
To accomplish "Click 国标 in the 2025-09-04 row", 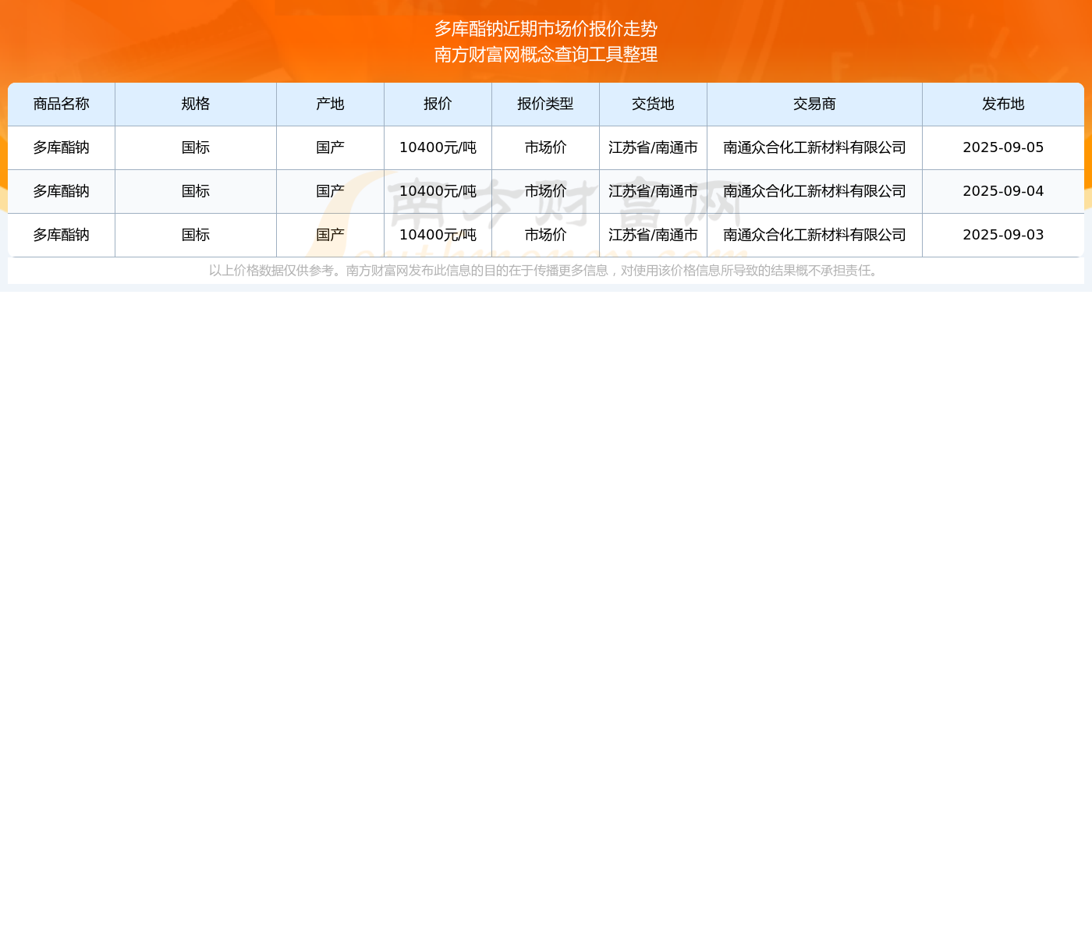I will (x=196, y=191).
